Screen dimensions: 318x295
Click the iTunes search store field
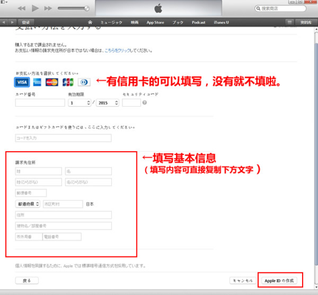coord(280,9)
